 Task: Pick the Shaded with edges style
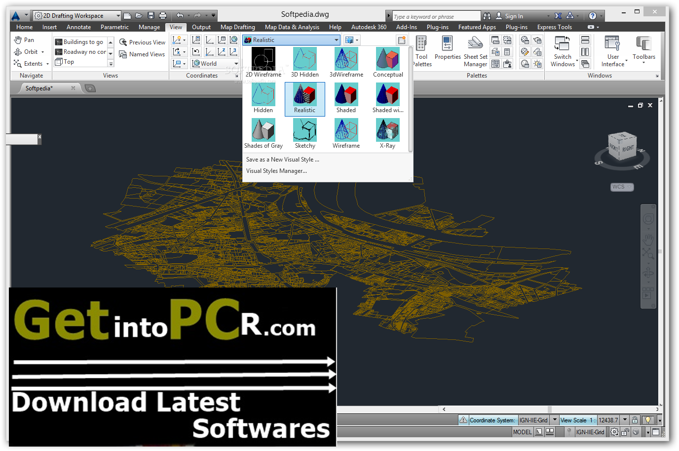pos(387,98)
